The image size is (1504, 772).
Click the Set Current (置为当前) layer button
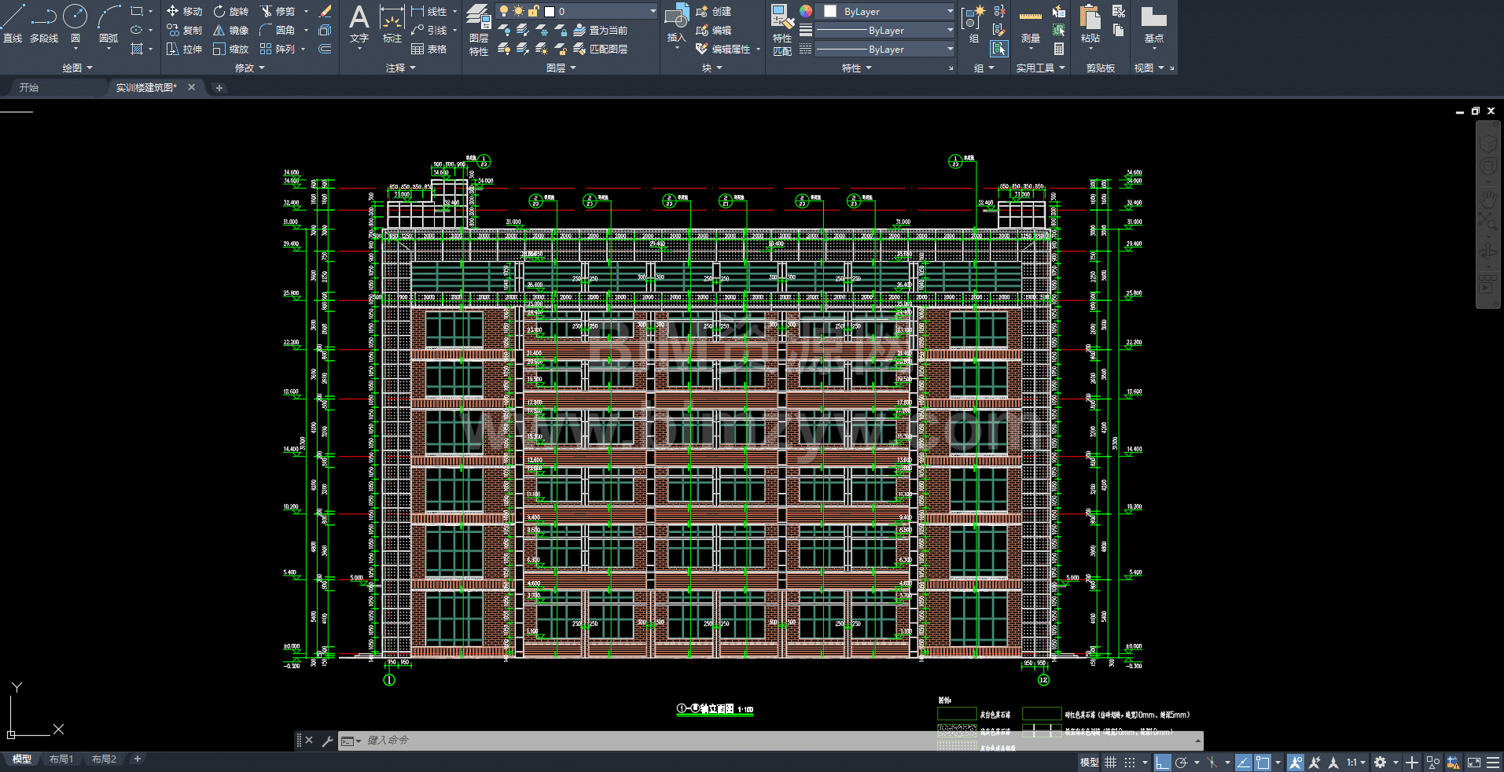pyautogui.click(x=601, y=30)
